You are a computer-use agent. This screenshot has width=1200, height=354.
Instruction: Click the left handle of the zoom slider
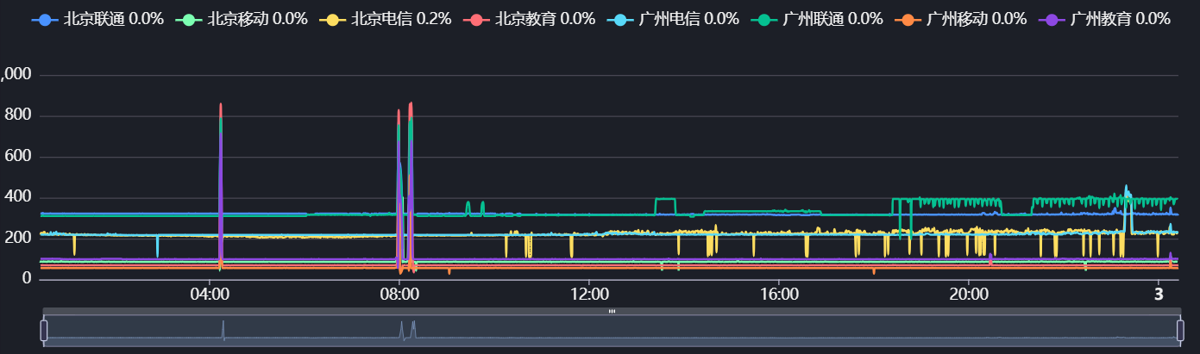44,330
